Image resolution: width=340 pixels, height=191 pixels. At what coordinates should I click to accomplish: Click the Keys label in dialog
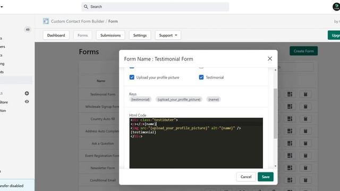coord(133,94)
